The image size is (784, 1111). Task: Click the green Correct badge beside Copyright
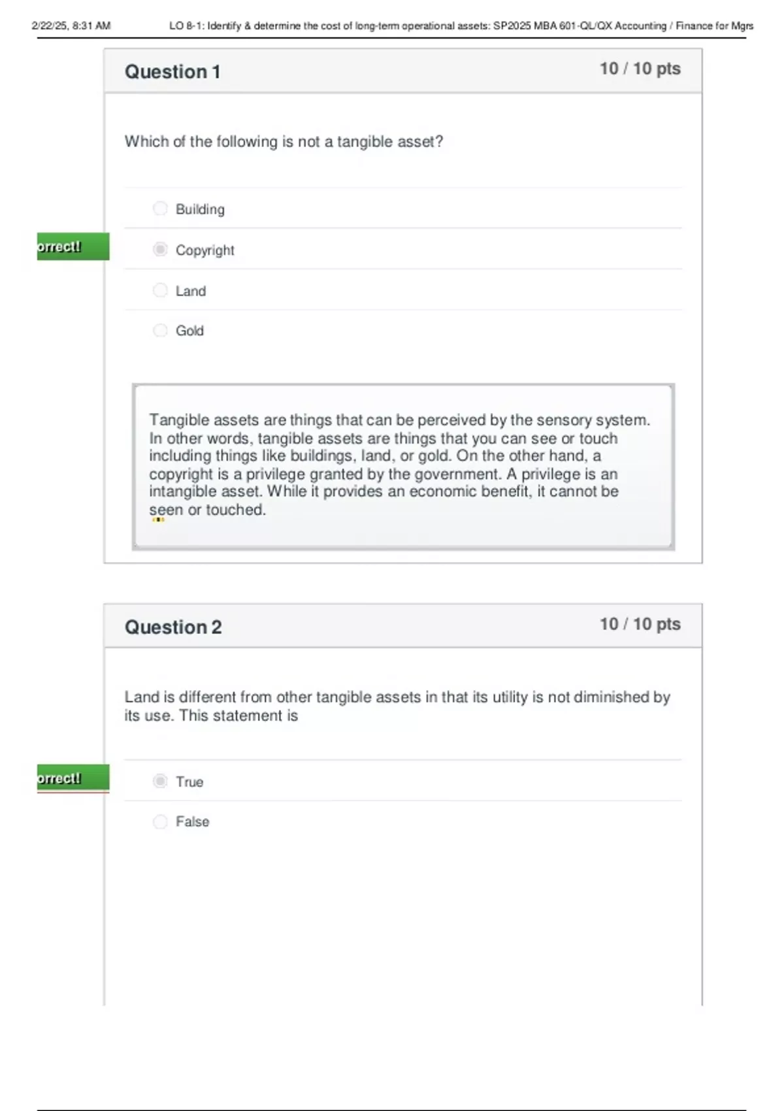pos(73,246)
